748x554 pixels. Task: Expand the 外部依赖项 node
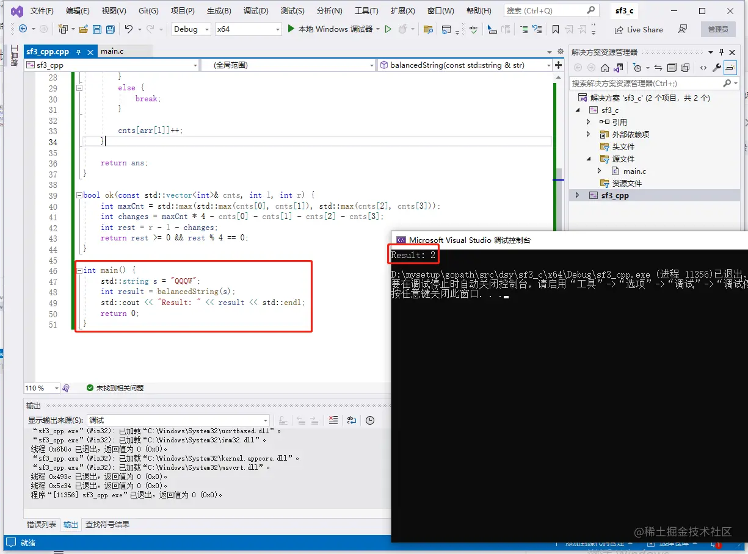589,134
